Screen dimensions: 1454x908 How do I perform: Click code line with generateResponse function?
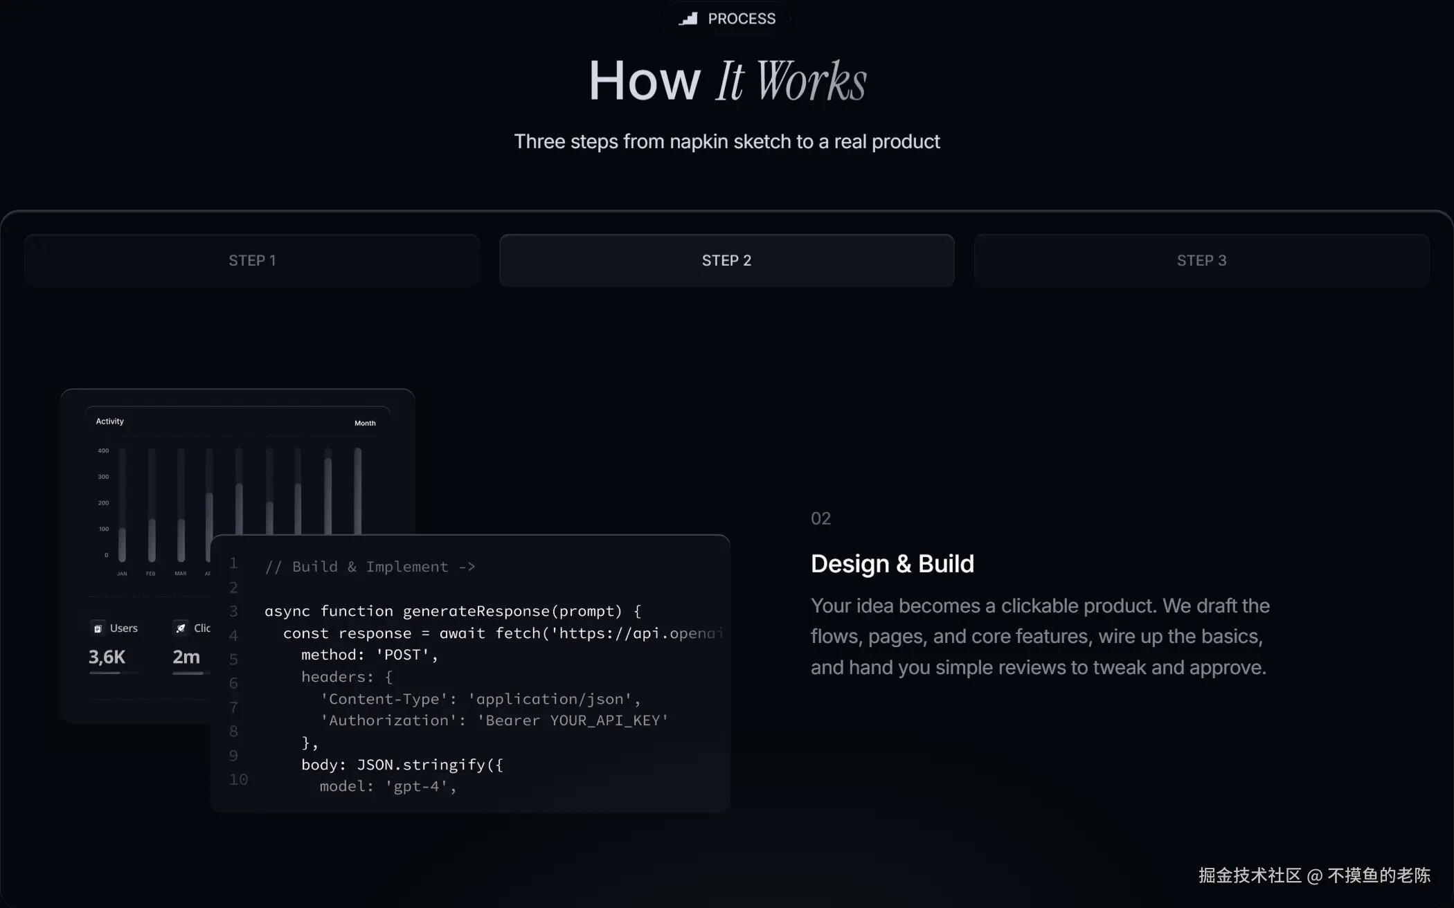[x=452, y=611]
